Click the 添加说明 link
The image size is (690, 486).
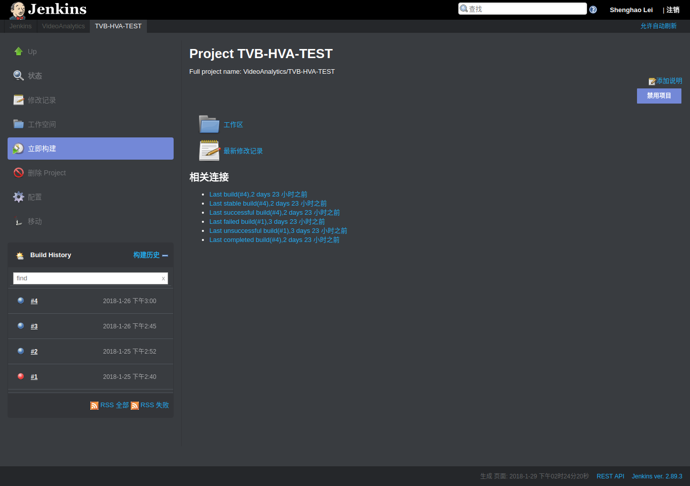[x=669, y=81]
